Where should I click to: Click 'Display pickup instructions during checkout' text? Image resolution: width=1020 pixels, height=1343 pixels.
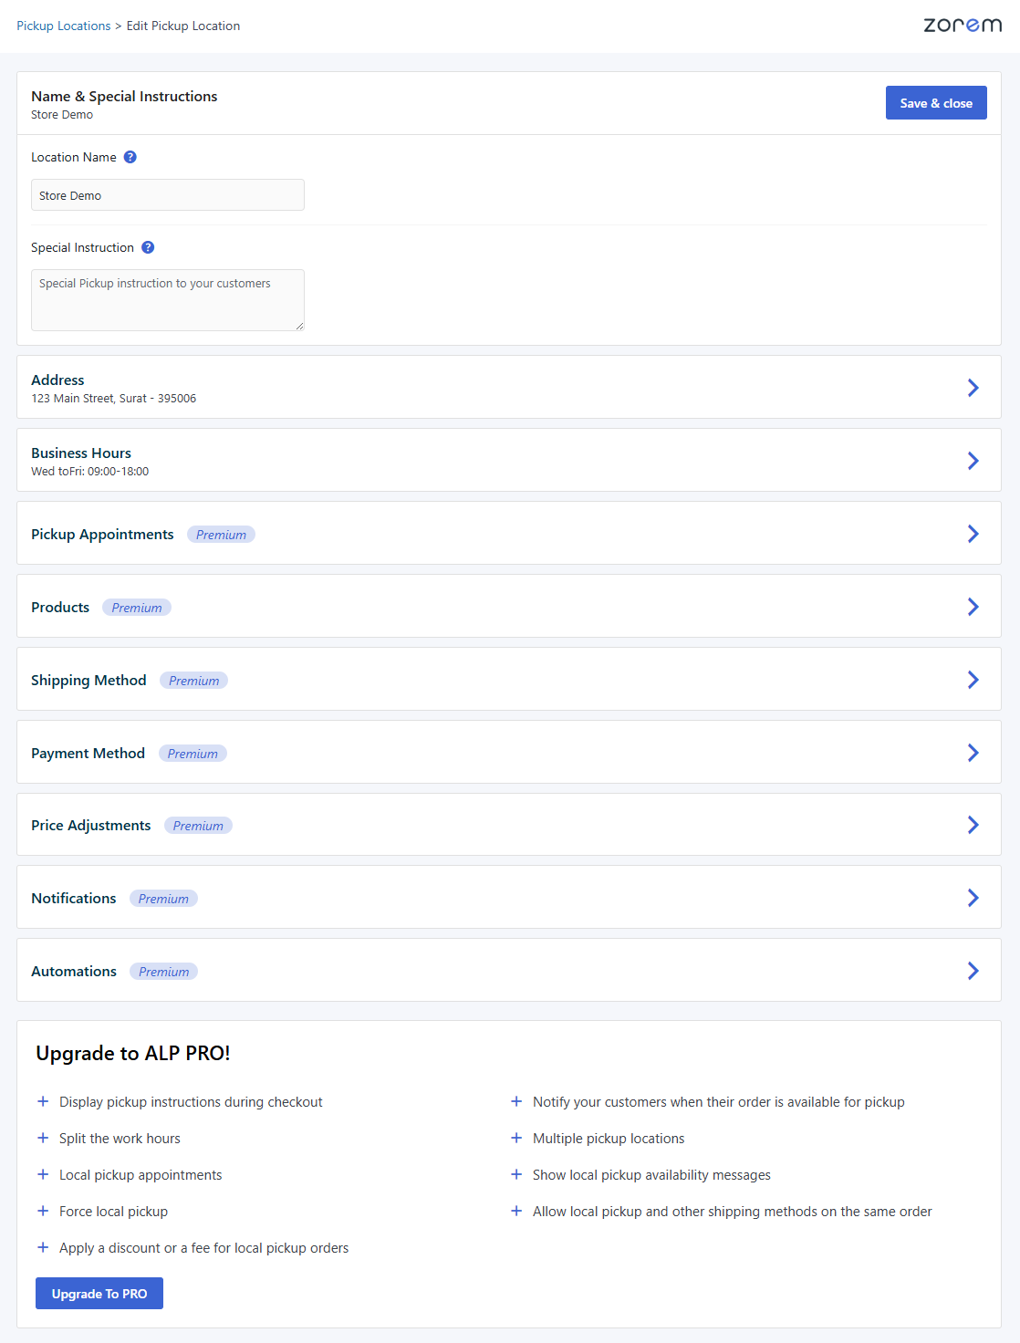click(191, 1101)
